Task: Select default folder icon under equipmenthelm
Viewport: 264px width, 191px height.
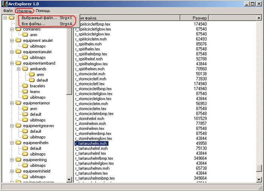Action: tap(25, 148)
